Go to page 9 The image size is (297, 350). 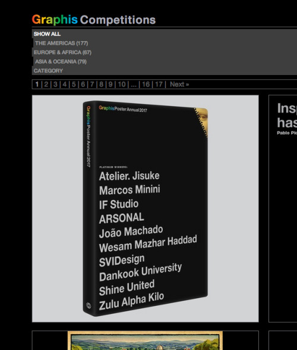110,85
